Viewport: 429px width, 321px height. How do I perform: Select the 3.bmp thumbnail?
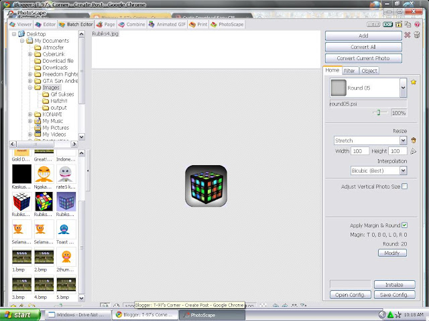(21, 284)
